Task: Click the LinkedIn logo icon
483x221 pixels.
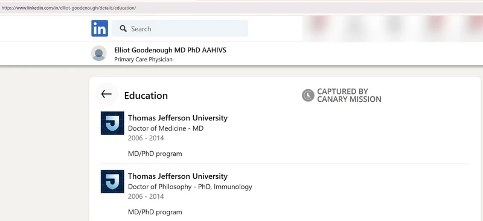Action: [x=100, y=28]
